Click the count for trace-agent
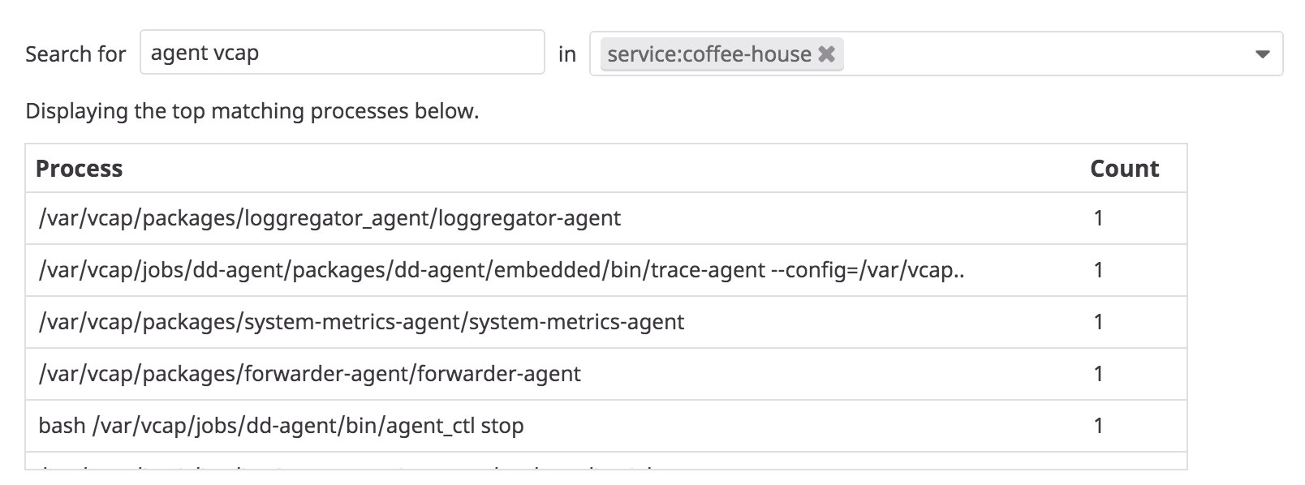This screenshot has width=1305, height=485. (x=1098, y=270)
